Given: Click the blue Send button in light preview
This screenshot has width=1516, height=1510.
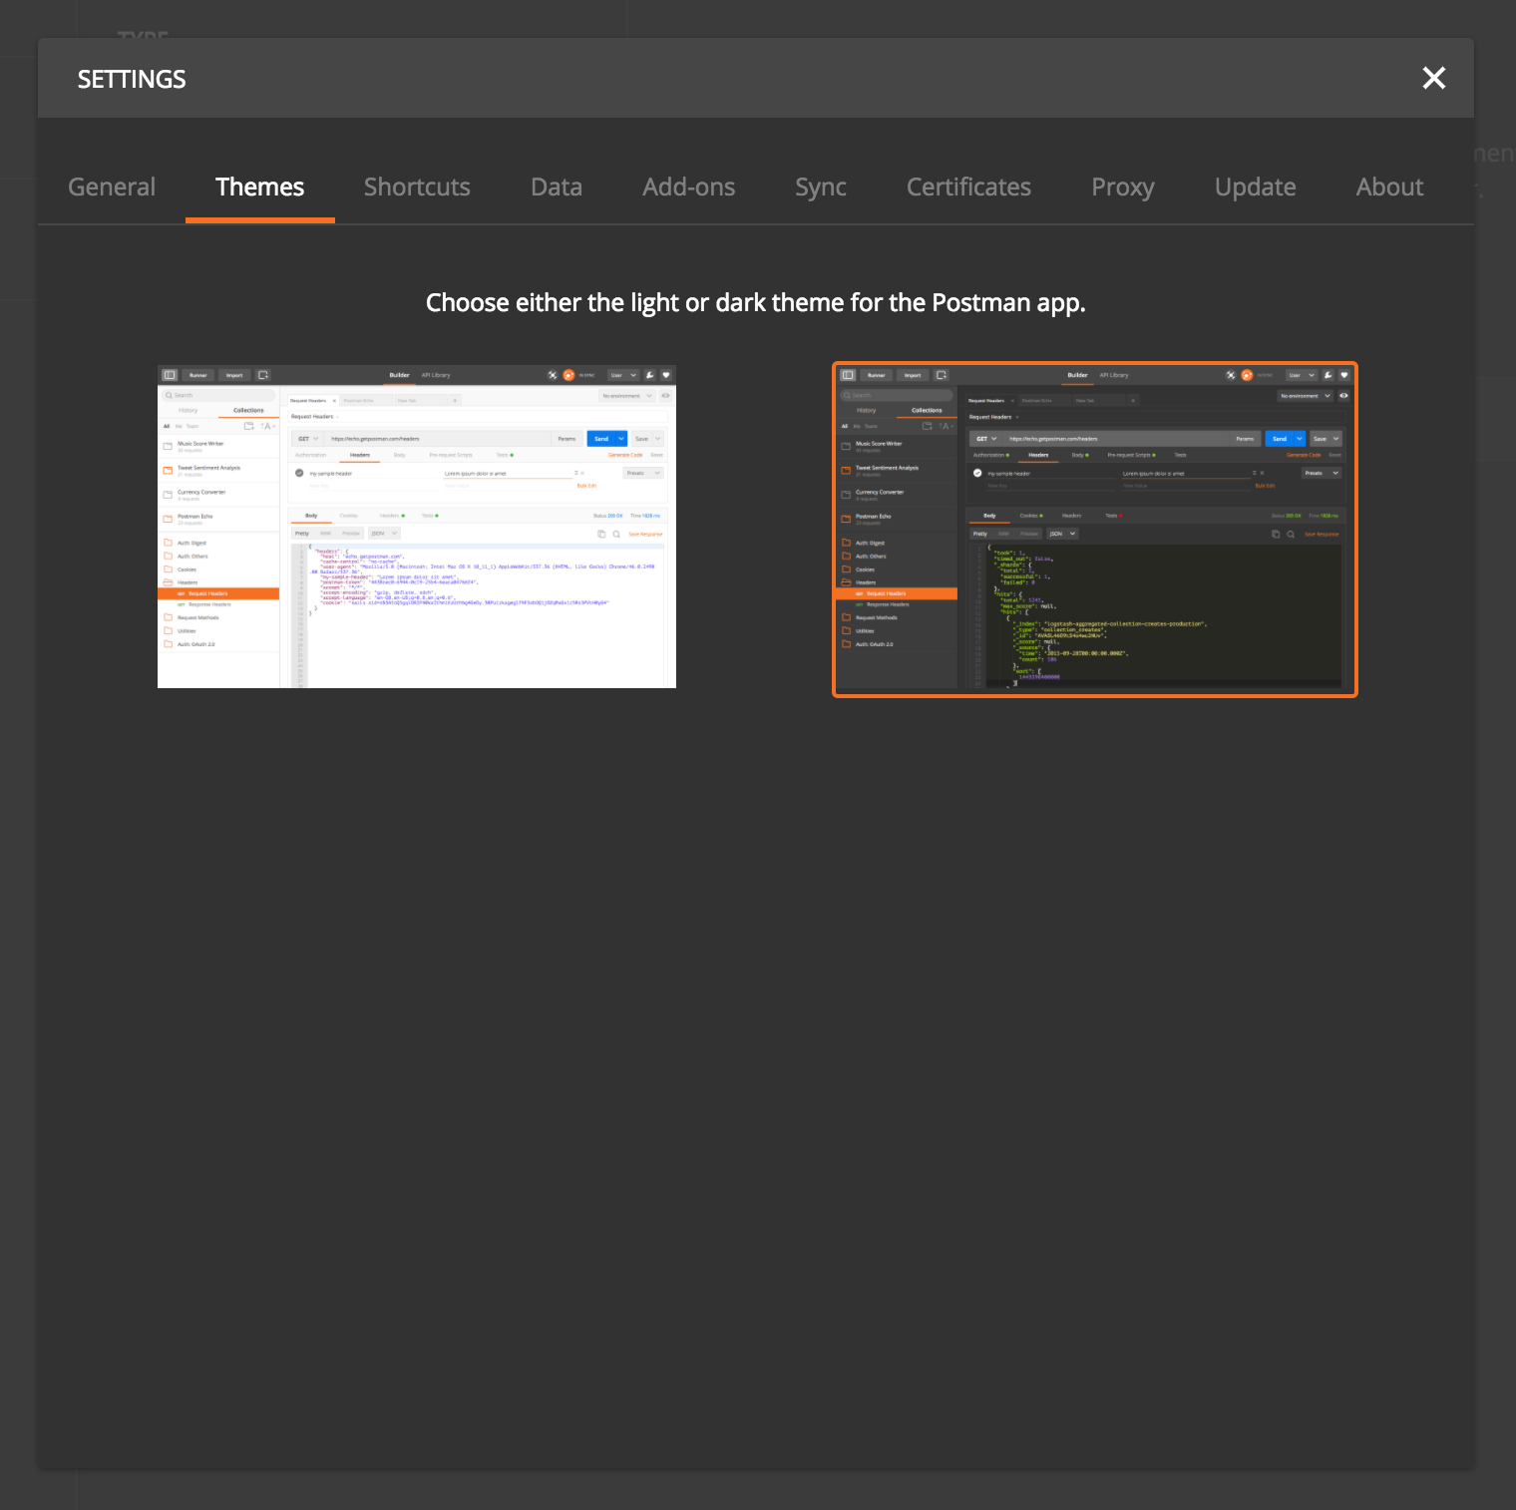Looking at the screenshot, I should coord(601,439).
